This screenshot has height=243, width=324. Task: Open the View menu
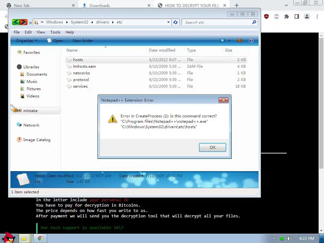coord(41,32)
